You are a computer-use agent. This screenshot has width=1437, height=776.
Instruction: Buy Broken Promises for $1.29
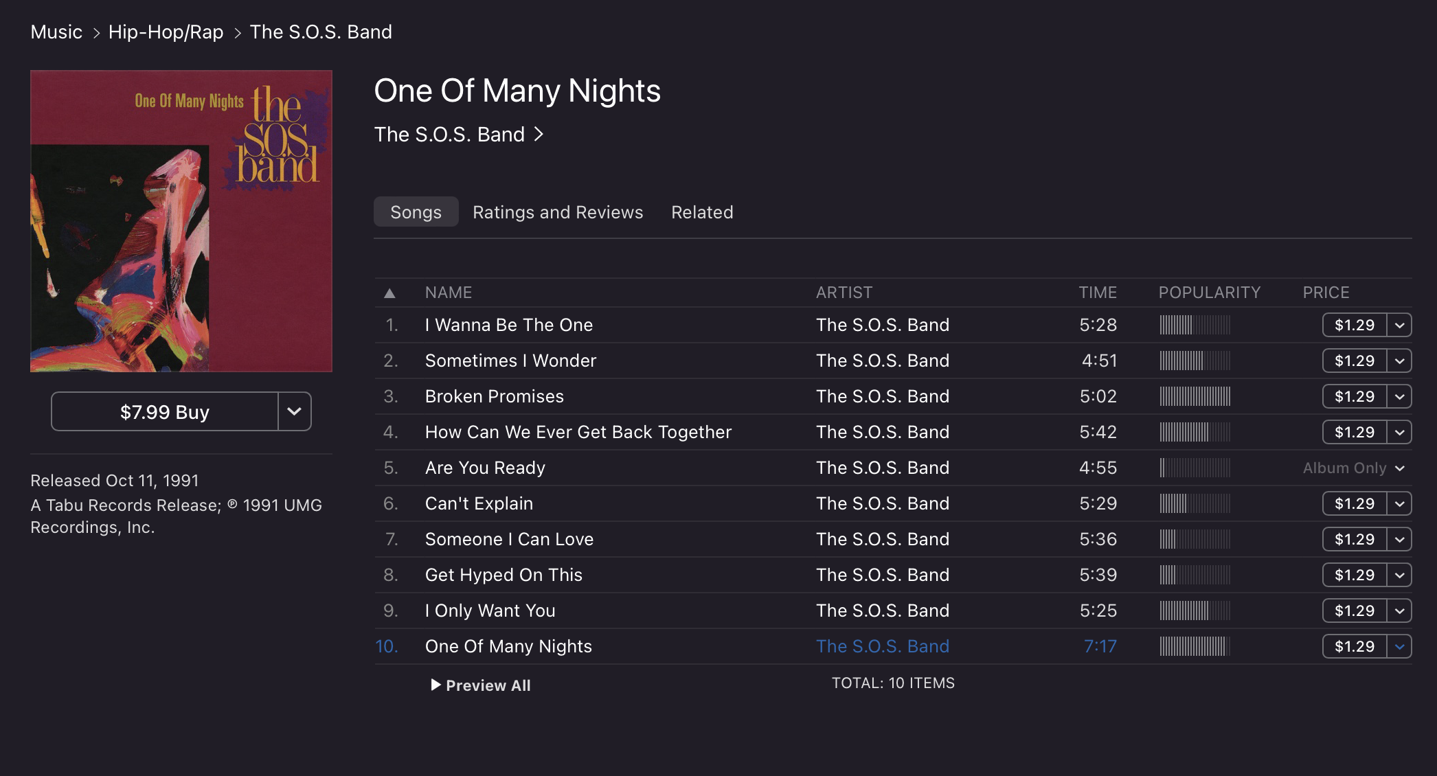tap(1354, 396)
